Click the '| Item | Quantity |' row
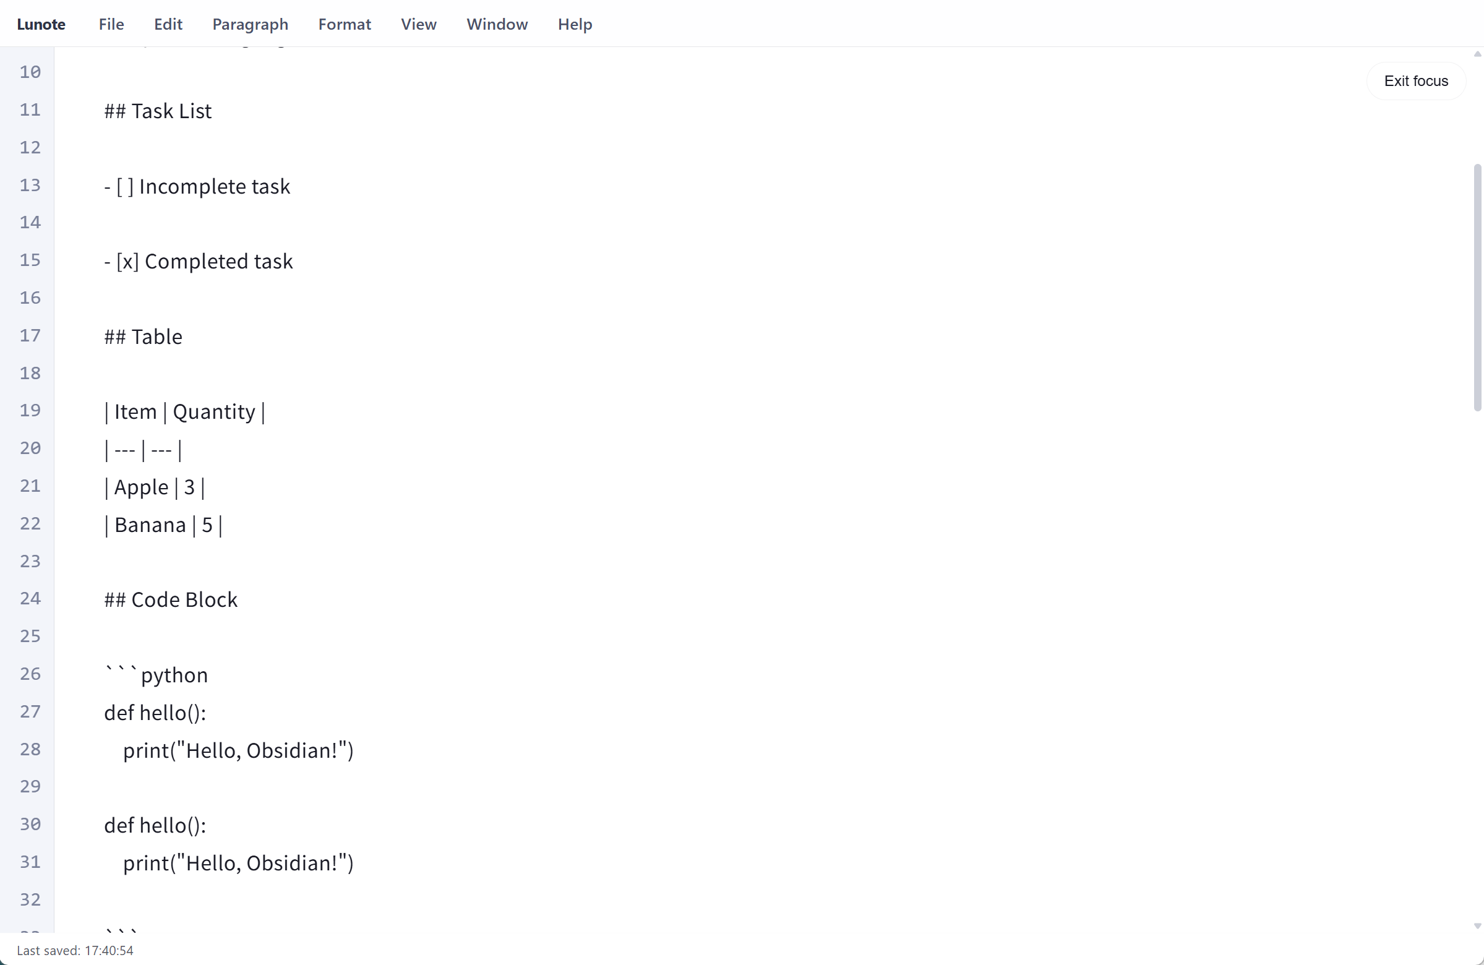The width and height of the screenshot is (1484, 965). pyautogui.click(x=185, y=412)
